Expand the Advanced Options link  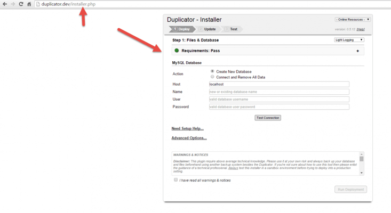pos(189,138)
